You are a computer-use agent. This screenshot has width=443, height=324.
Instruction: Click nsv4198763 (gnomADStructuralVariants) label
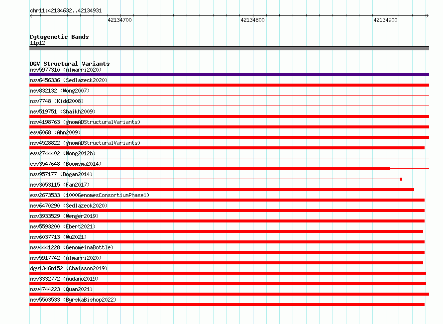tap(85, 122)
